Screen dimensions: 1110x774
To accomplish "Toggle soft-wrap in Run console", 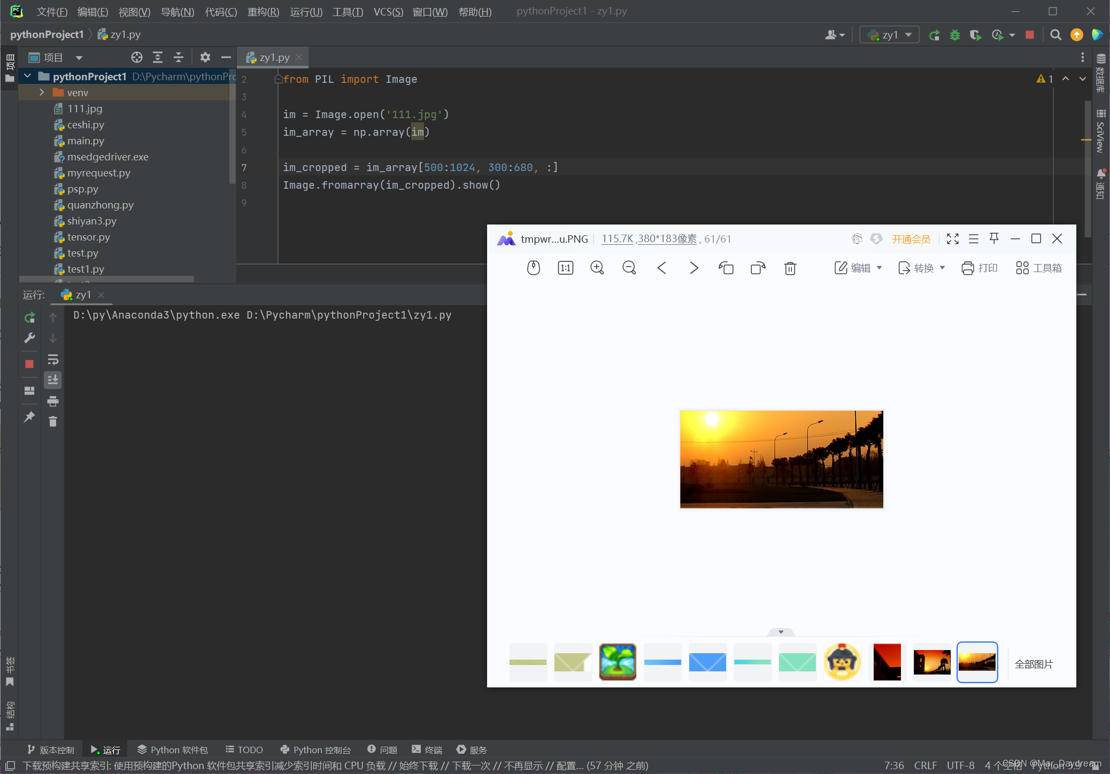I will (52, 359).
